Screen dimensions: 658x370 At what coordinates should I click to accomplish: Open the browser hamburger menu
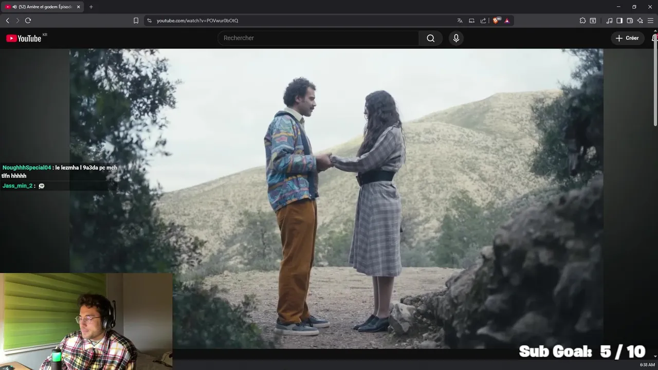[x=650, y=21]
